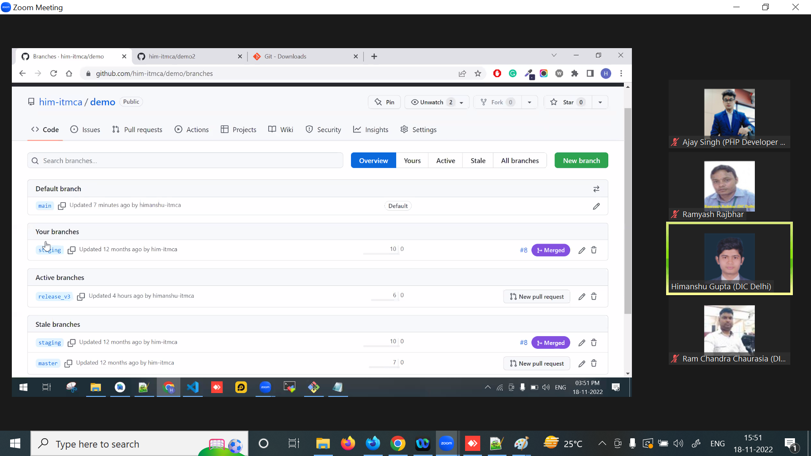Image resolution: width=811 pixels, height=456 pixels.
Task: Open Zoom in the bottom Windows taskbar
Action: (x=446, y=443)
